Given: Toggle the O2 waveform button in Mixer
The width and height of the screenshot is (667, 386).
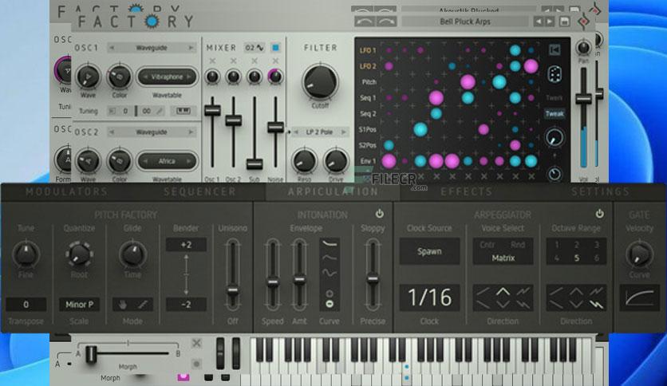Looking at the screenshot, I should (255, 48).
